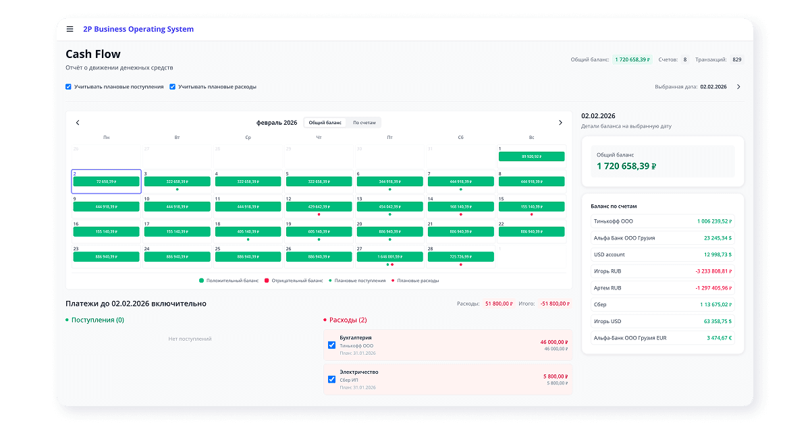
Task: Click the red Отрицательный баланс legend marker
Action: click(x=267, y=279)
